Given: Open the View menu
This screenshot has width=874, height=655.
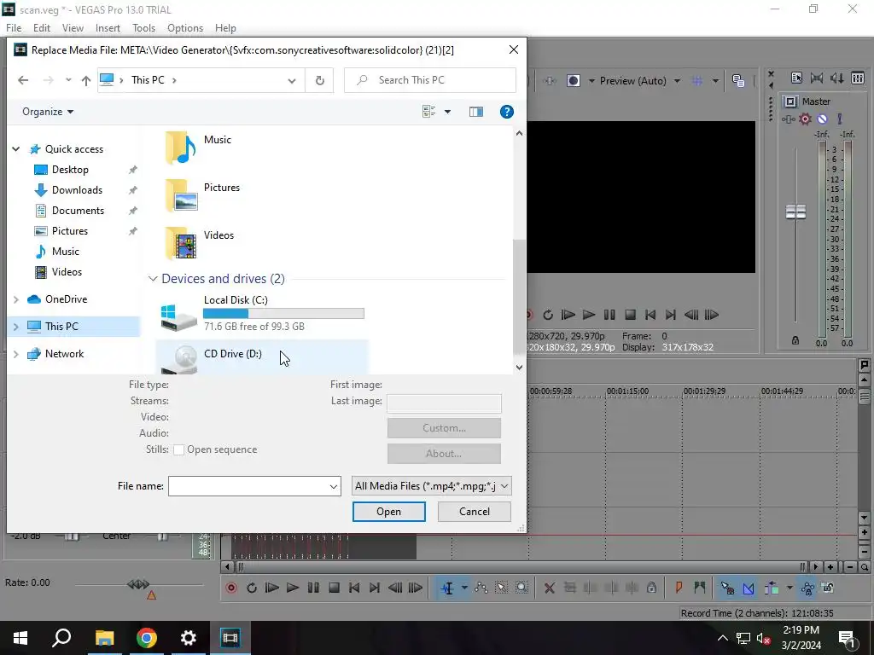Looking at the screenshot, I should pyautogui.click(x=73, y=28).
